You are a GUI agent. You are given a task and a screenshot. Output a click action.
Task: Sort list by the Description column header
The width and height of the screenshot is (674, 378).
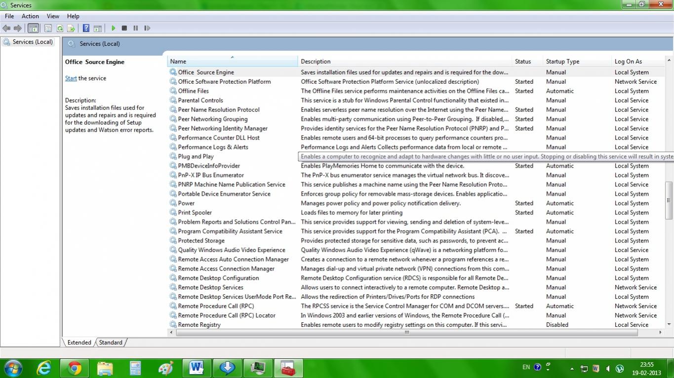tap(405, 62)
